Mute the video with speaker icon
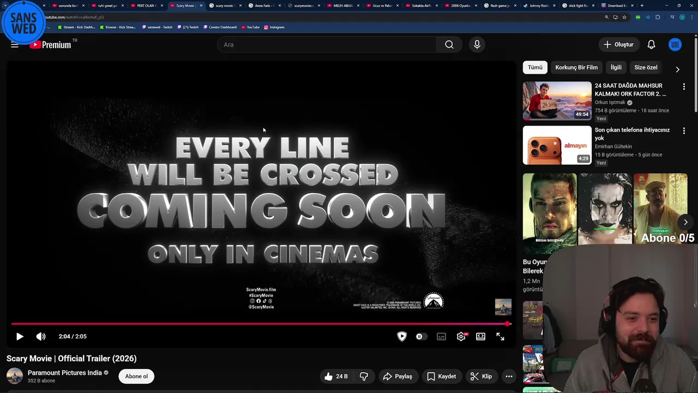The width and height of the screenshot is (698, 393). pyautogui.click(x=41, y=336)
